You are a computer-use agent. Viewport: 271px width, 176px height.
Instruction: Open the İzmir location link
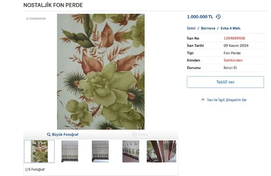[191, 28]
